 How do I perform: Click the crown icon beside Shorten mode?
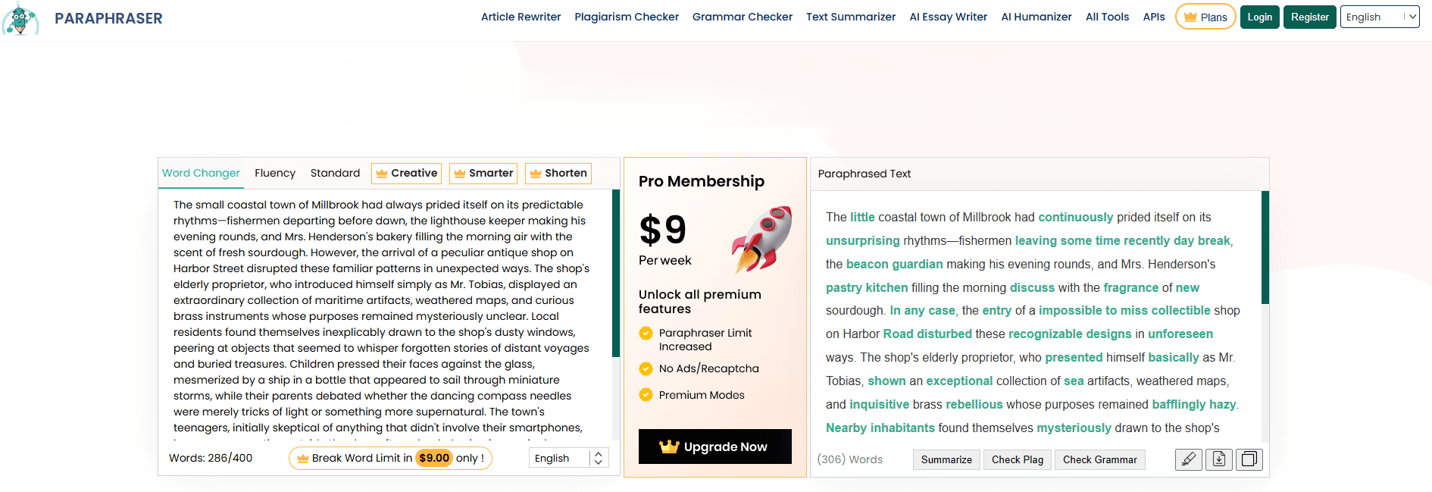[x=536, y=174]
